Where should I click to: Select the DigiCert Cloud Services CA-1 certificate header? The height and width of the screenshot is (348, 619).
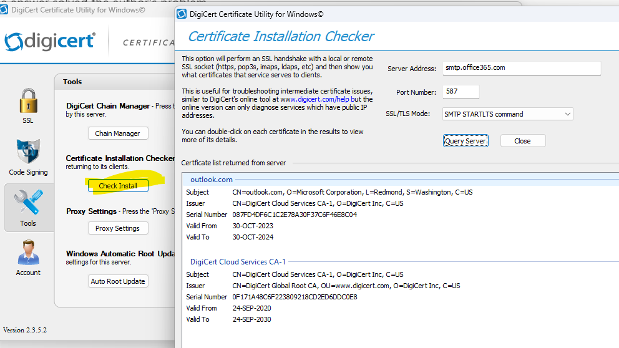click(238, 261)
